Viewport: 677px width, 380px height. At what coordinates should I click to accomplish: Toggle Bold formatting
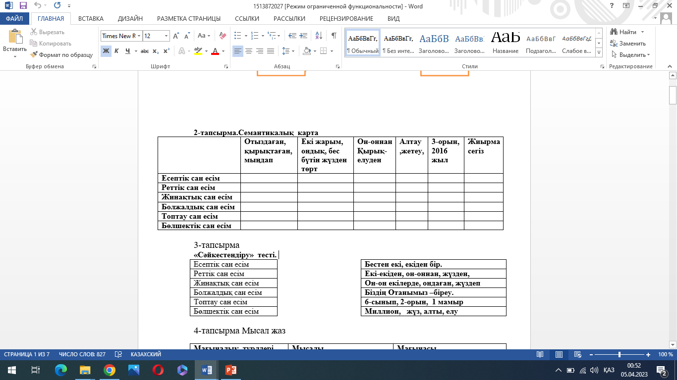point(106,51)
